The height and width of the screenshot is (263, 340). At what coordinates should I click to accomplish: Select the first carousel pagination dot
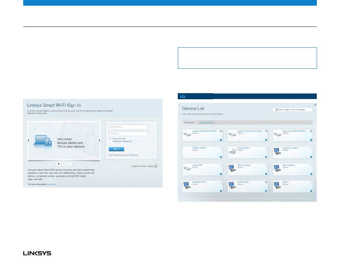coord(59,164)
